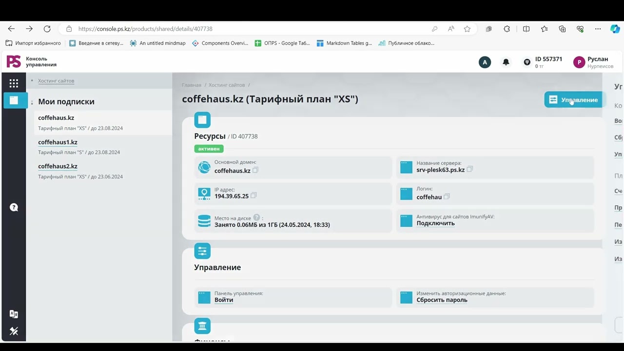Click the disk usage text Занято 0.06МБ
The width and height of the screenshot is (624, 351).
(272, 225)
